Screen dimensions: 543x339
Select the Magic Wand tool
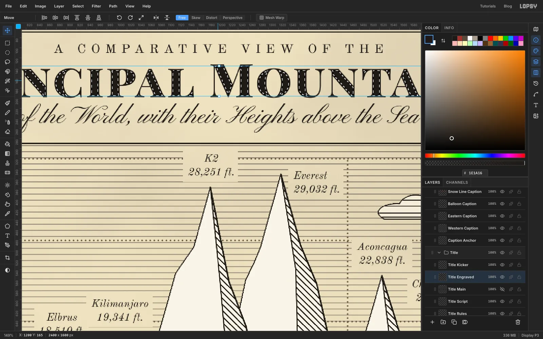(7, 81)
